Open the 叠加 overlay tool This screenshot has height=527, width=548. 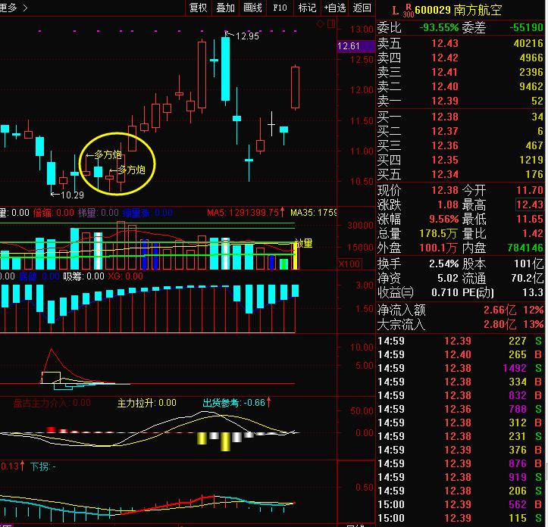tap(225, 8)
